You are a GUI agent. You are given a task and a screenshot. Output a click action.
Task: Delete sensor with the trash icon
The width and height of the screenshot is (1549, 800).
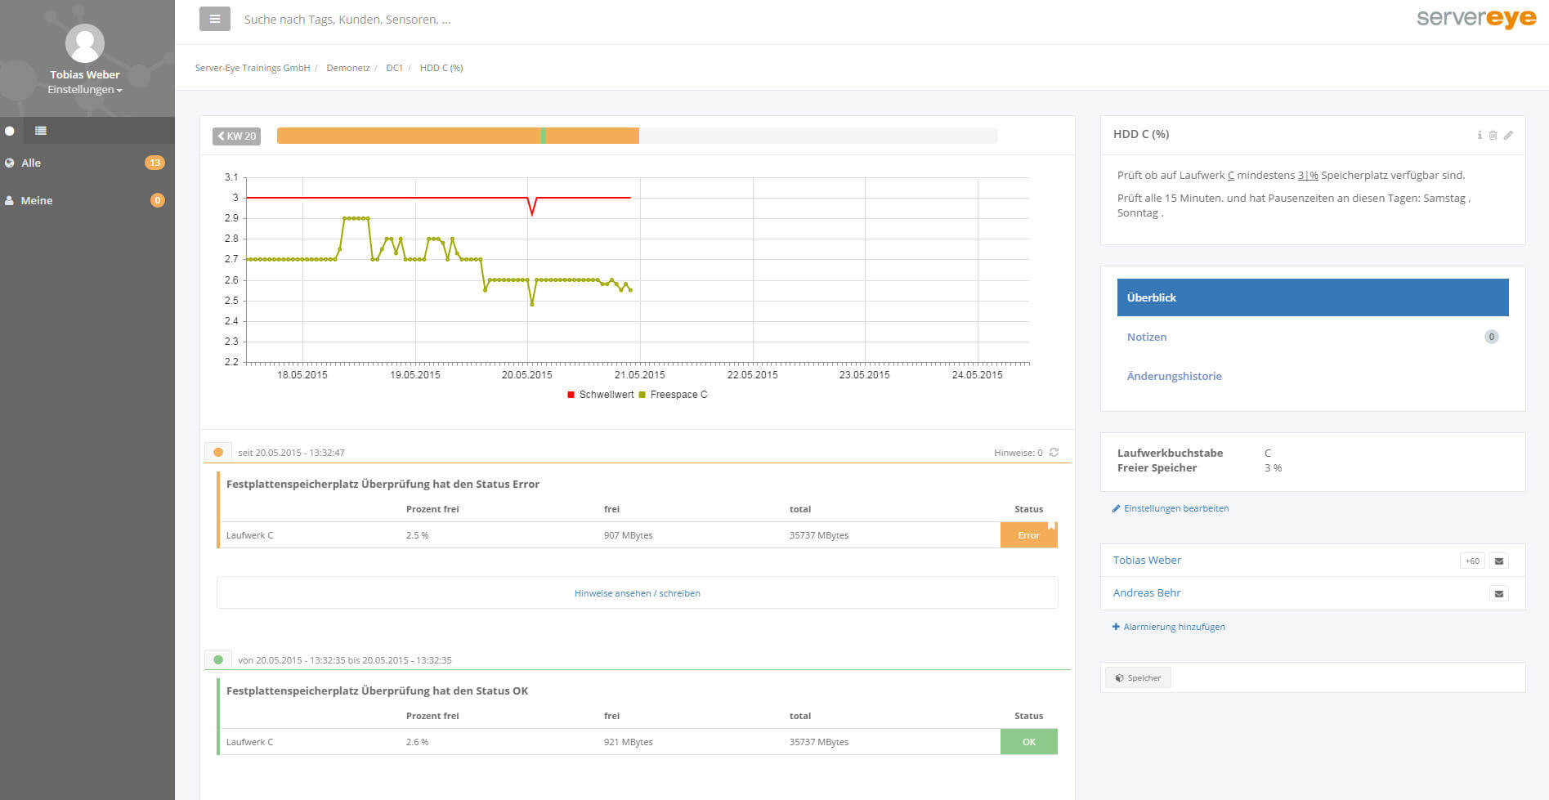[x=1493, y=135]
